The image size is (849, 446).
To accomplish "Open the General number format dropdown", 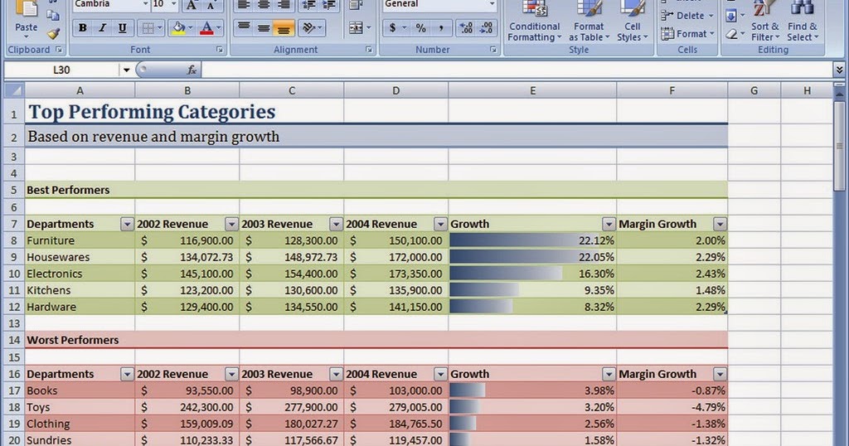I will click(x=491, y=4).
